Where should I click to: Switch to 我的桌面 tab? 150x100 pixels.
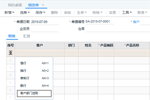15,5
